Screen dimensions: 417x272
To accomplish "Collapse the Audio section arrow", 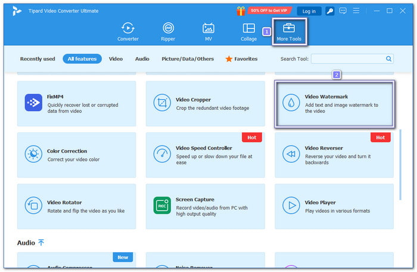I will point(41,243).
